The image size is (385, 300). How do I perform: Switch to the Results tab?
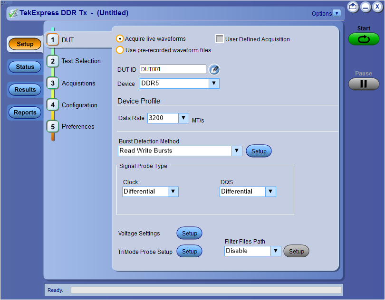(x=25, y=90)
